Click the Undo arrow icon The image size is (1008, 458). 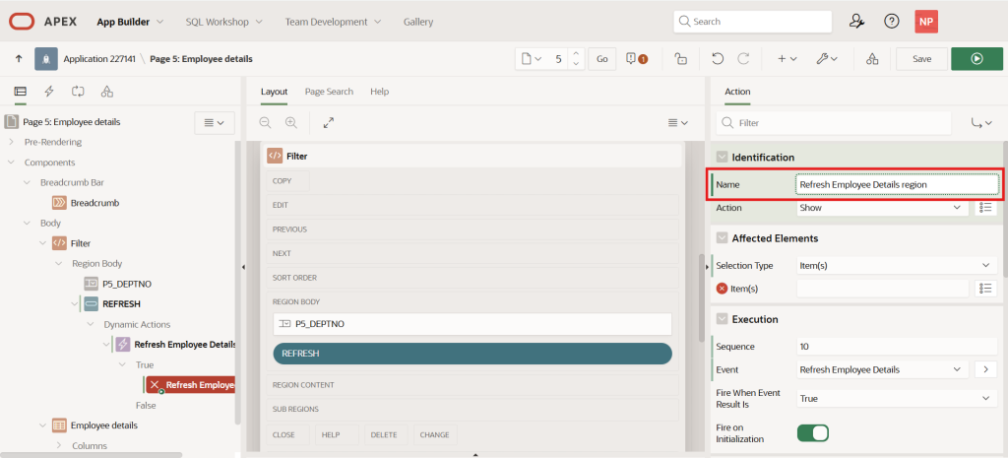(718, 58)
